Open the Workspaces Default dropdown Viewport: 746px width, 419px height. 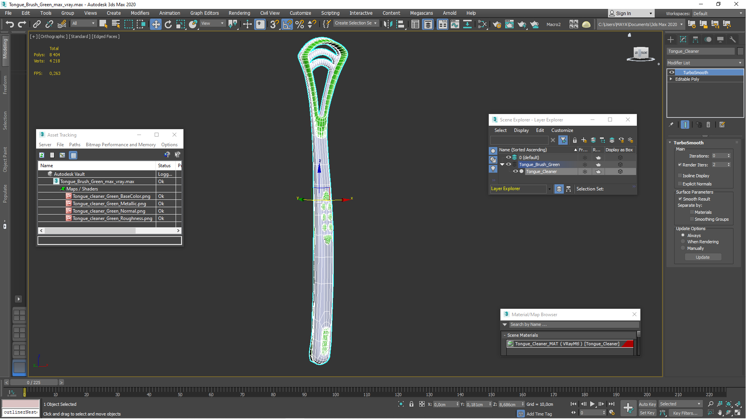(x=718, y=13)
